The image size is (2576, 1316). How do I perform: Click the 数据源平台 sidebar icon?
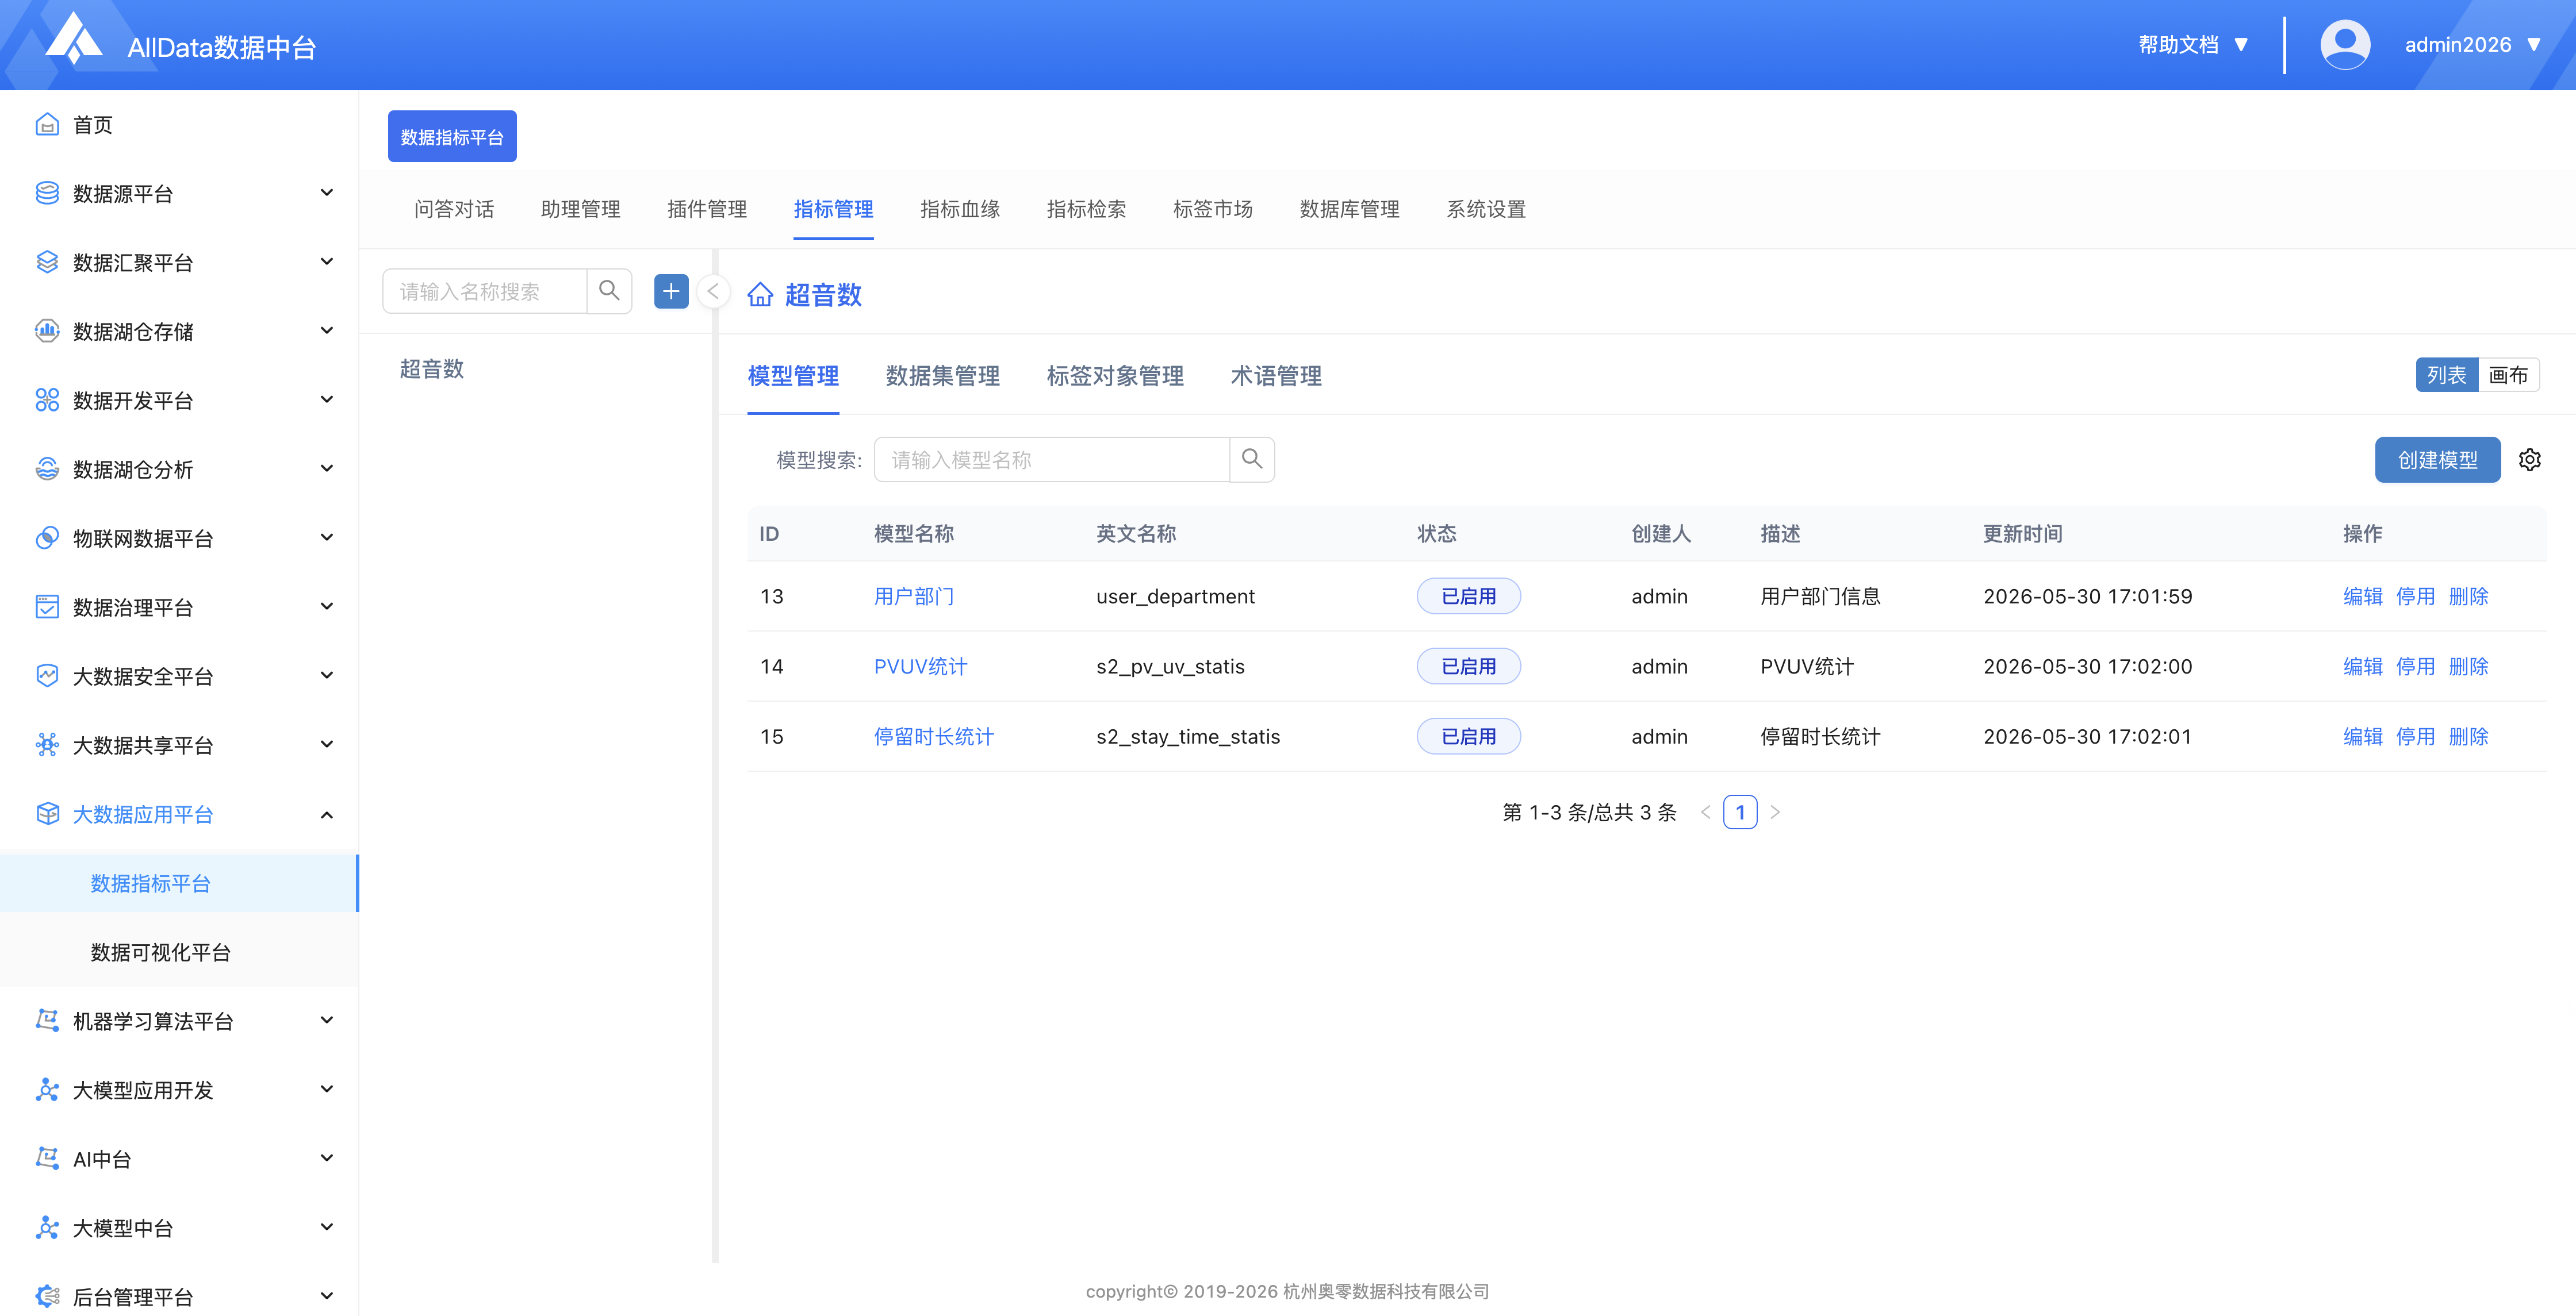point(47,193)
